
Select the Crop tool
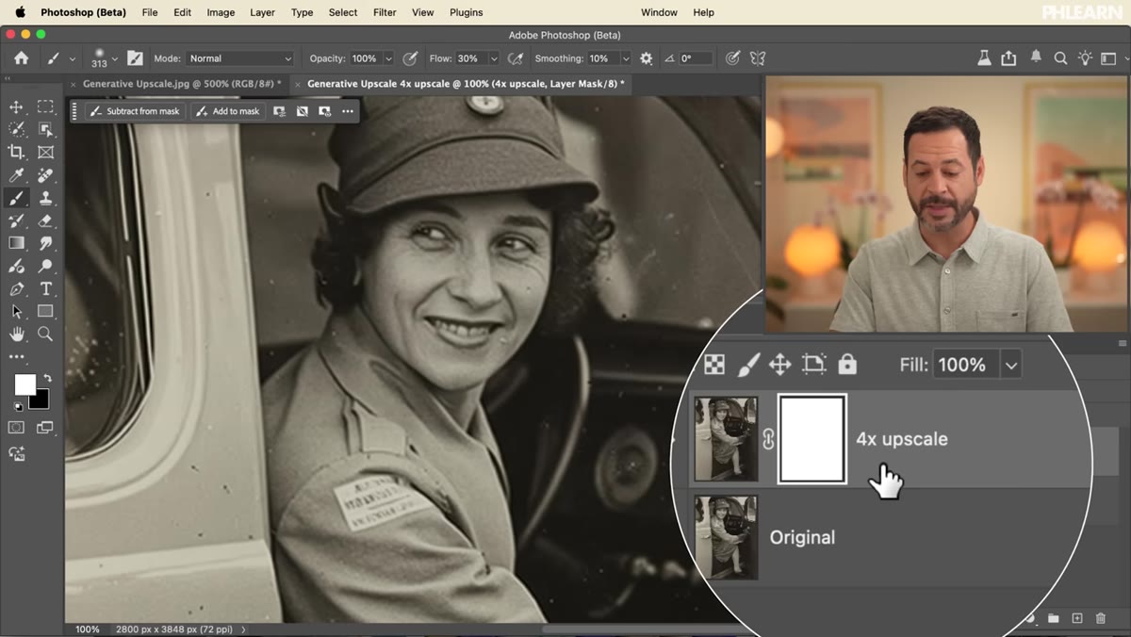(16, 152)
